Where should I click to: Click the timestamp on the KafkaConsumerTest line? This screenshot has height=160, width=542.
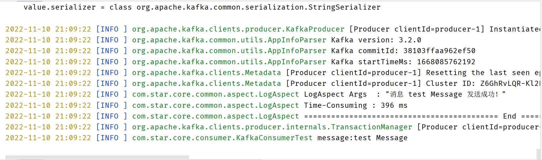(48, 138)
